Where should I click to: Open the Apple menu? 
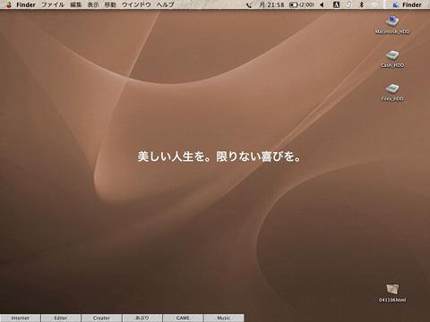pos(7,4)
